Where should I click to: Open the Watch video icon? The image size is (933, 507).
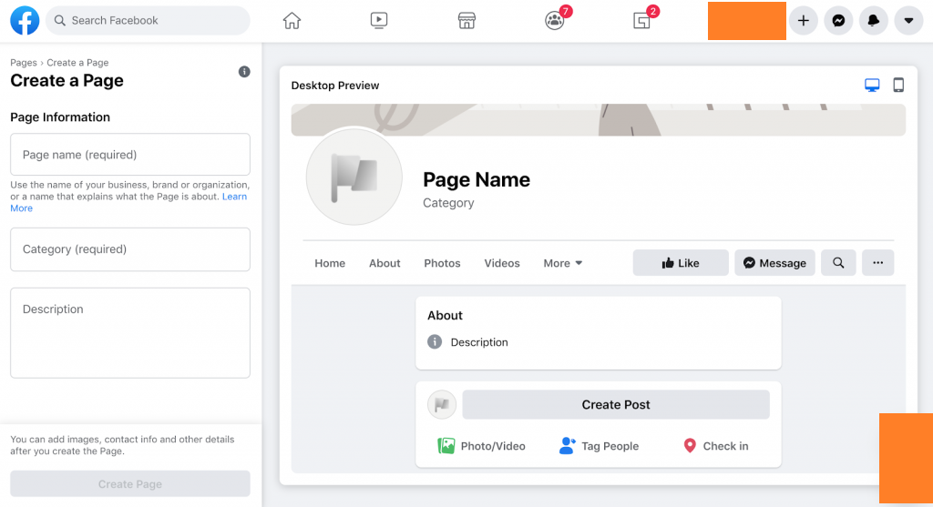[x=378, y=21]
